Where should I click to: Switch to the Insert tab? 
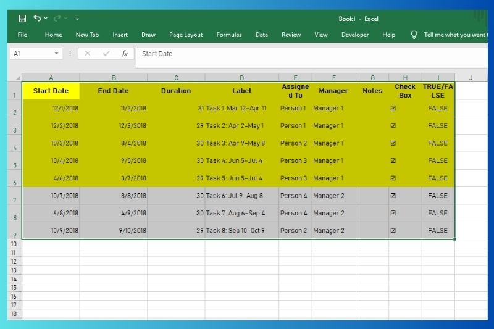pos(120,35)
